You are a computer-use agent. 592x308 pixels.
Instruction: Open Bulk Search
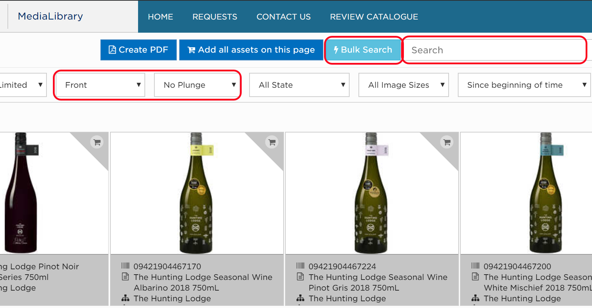pyautogui.click(x=363, y=50)
